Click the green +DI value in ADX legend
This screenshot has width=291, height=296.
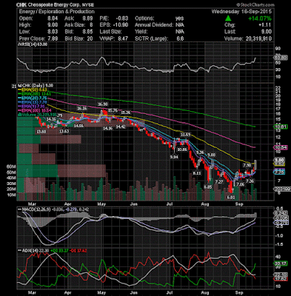pyautogui.click(x=60, y=250)
